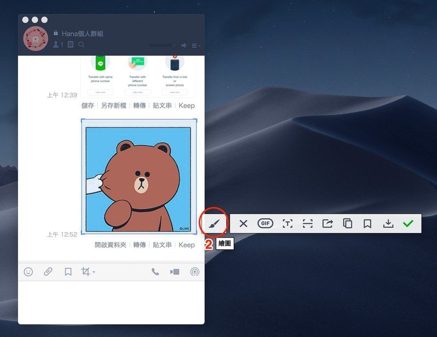Open the Brown bear image message
This screenshot has height=337, width=437.
coord(139,177)
